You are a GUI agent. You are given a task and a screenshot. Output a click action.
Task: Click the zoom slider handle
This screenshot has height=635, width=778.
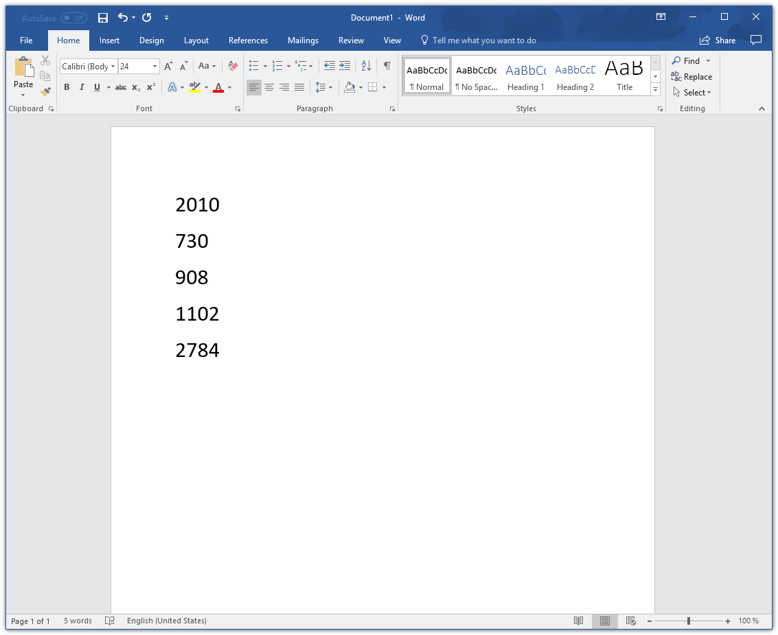pyautogui.click(x=689, y=621)
